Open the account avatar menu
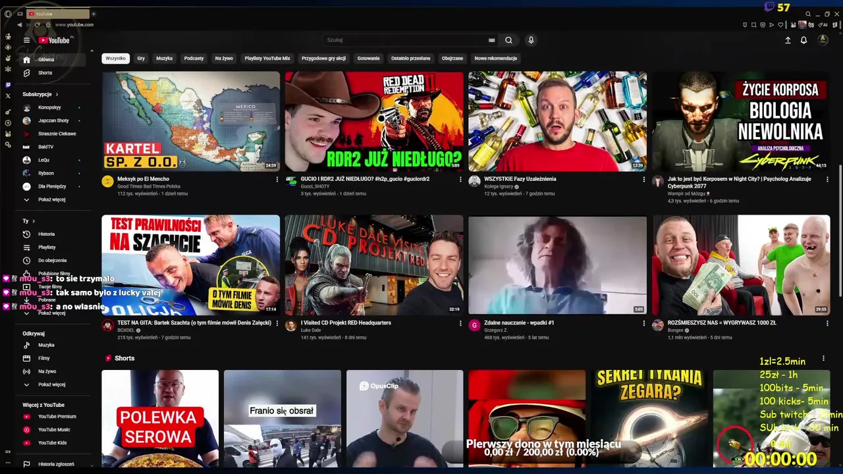This screenshot has height=474, width=843. (823, 40)
